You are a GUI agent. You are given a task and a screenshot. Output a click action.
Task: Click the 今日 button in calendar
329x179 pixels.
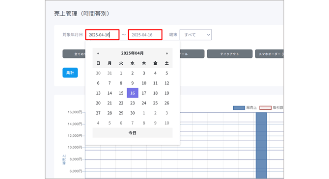pyautogui.click(x=133, y=133)
